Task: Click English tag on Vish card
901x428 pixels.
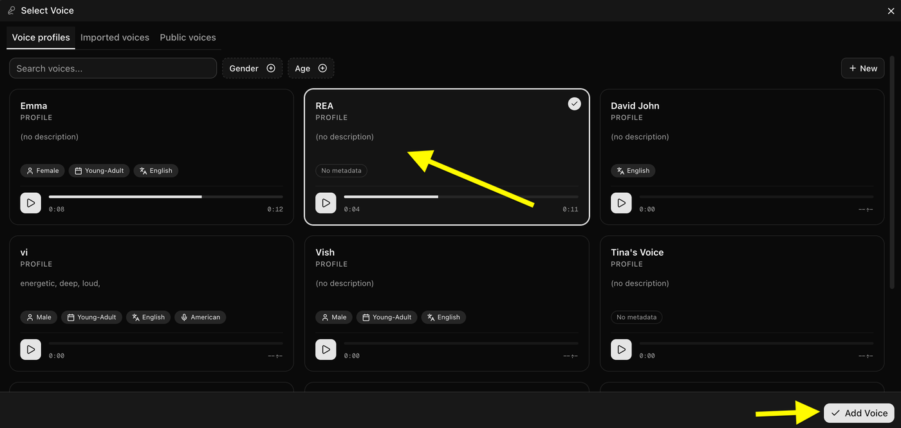Action: [x=444, y=317]
